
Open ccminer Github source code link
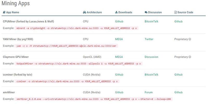(178, 75)
